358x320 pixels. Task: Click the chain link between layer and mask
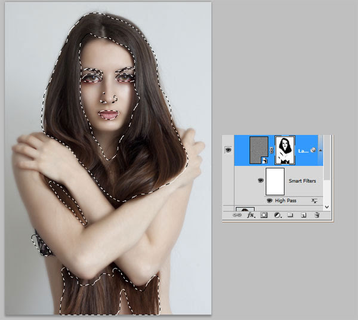[x=271, y=150]
